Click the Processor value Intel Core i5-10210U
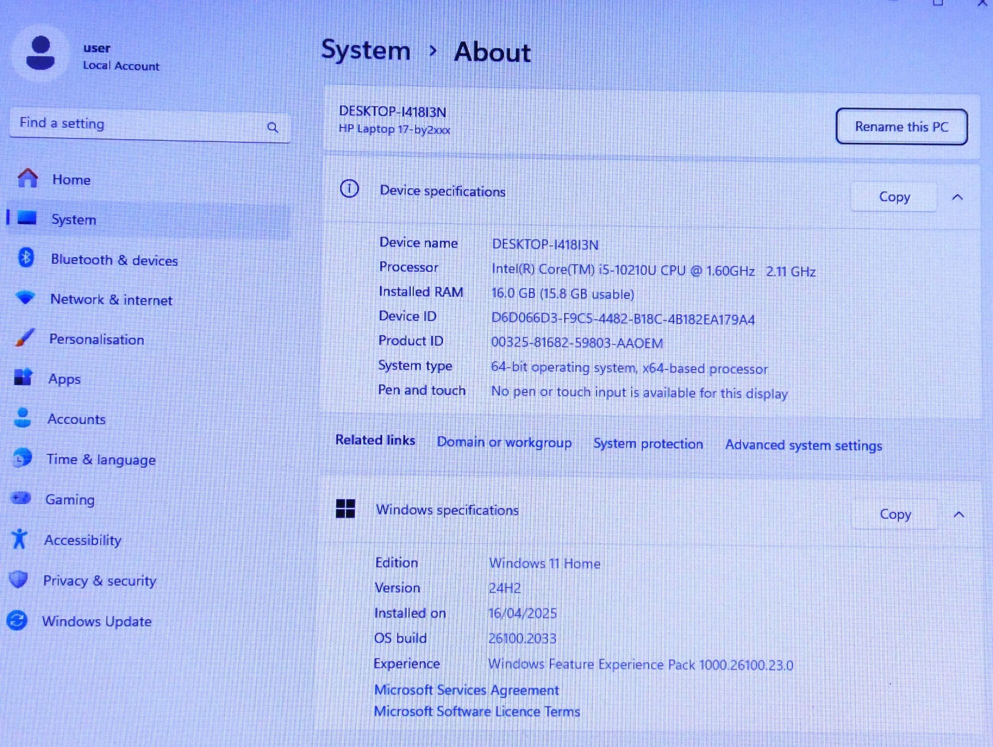Image resolution: width=993 pixels, height=747 pixels. coord(654,271)
